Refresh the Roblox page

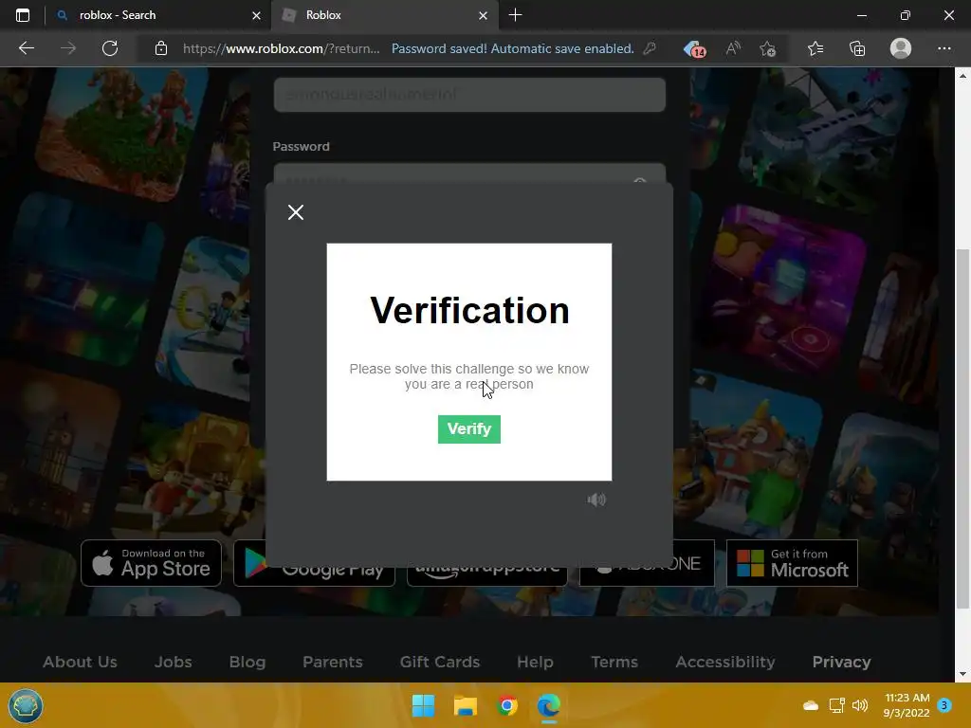pos(110,48)
